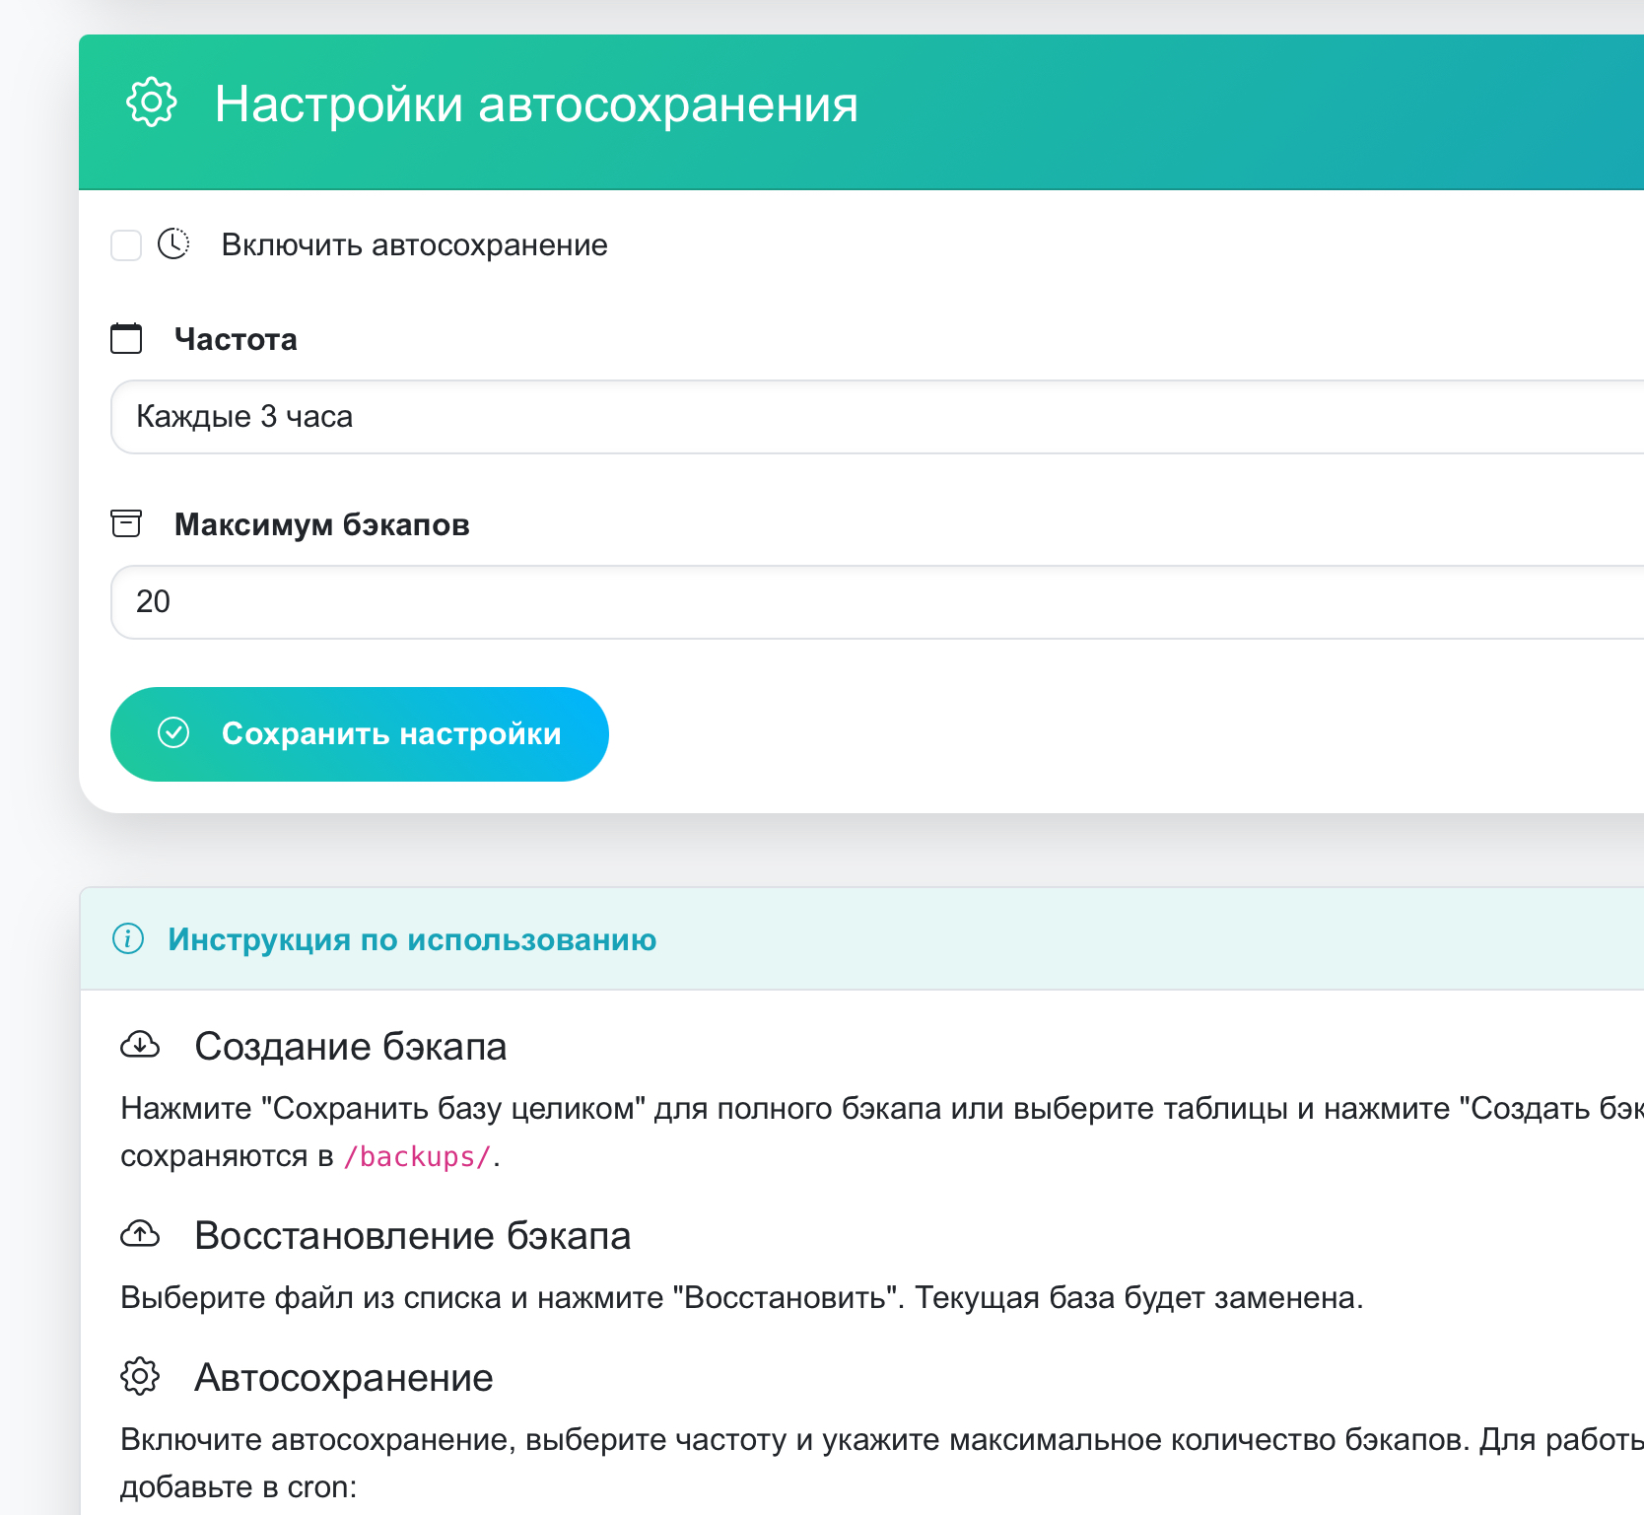Expand the Инструкция по использованию section
This screenshot has height=1515, width=1644.
tap(413, 939)
